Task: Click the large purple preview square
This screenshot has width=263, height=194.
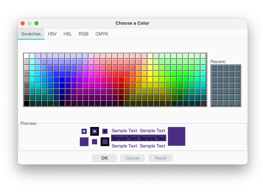Action: 177,136
